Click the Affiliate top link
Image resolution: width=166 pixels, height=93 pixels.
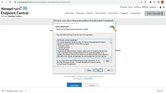[x=145, y=7]
